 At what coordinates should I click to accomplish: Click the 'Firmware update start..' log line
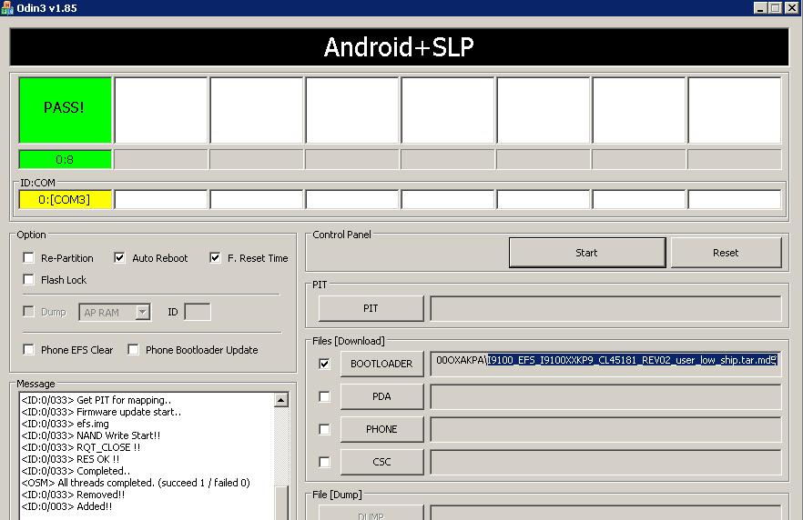click(101, 412)
